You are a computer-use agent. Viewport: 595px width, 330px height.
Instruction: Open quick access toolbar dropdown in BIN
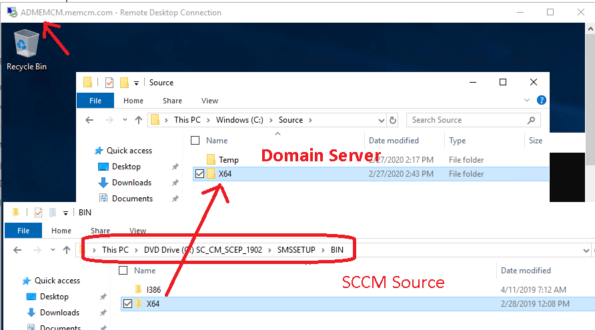(x=65, y=213)
